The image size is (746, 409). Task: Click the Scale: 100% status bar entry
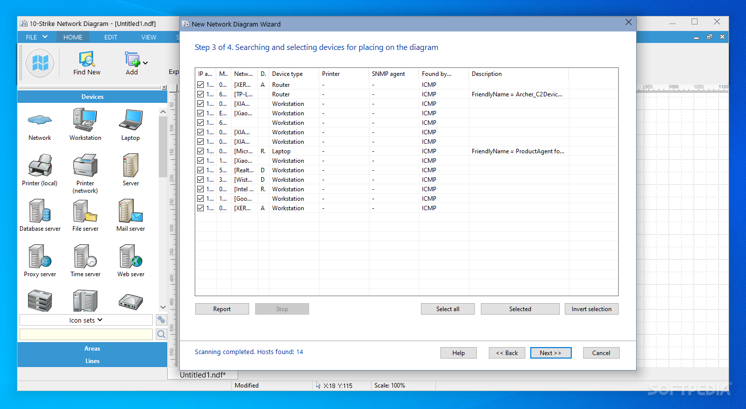(x=390, y=386)
